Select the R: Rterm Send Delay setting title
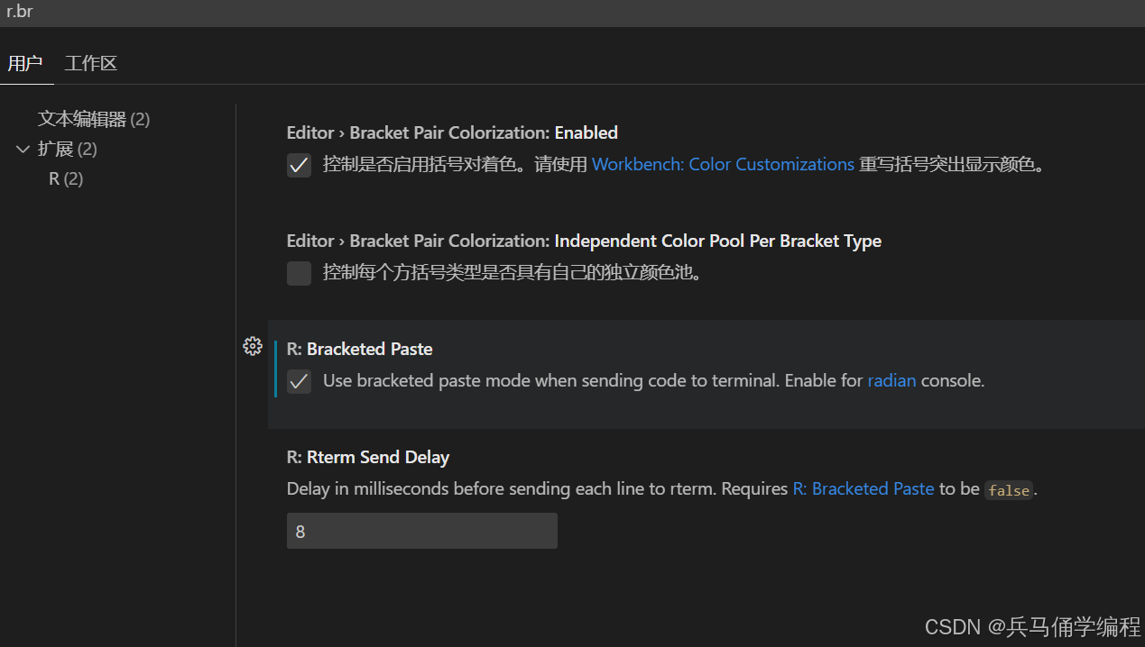Image resolution: width=1145 pixels, height=647 pixels. tap(368, 458)
